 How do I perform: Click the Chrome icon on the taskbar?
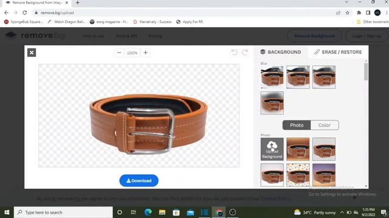pyautogui.click(x=219, y=213)
